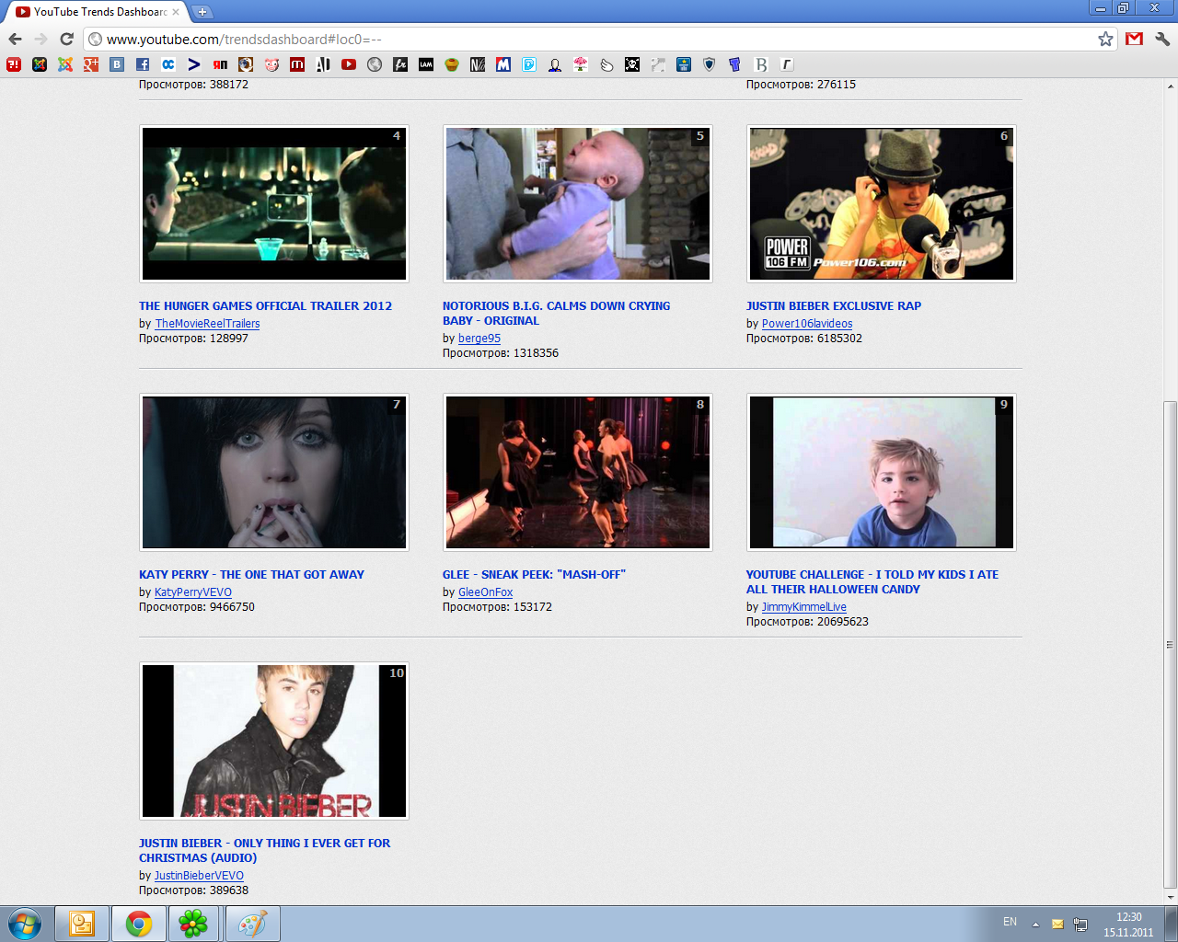This screenshot has height=942, width=1178.
Task: Open KATY PERRY - THE ONE THAT GOT AWAY link
Action: point(251,575)
